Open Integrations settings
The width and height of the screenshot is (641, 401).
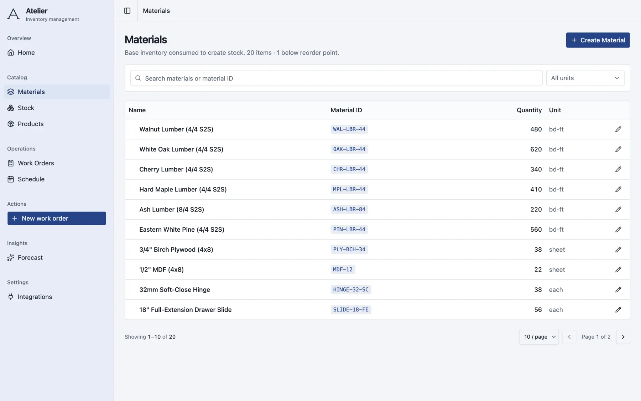pyautogui.click(x=57, y=297)
